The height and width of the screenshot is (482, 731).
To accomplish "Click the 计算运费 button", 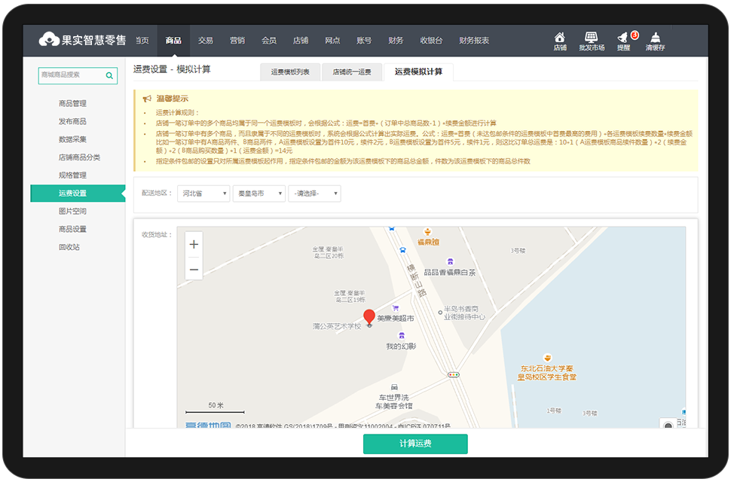I will click(415, 444).
